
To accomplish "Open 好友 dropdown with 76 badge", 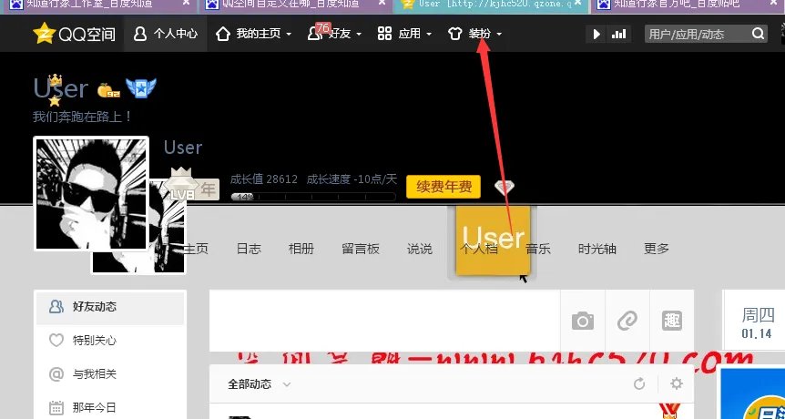I will coord(334,34).
